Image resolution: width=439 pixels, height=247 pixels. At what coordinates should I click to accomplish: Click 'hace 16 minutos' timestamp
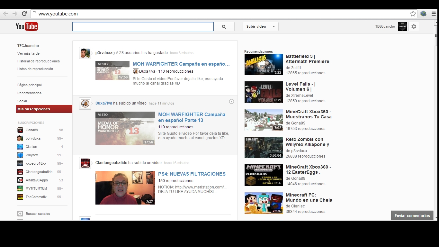point(176,163)
